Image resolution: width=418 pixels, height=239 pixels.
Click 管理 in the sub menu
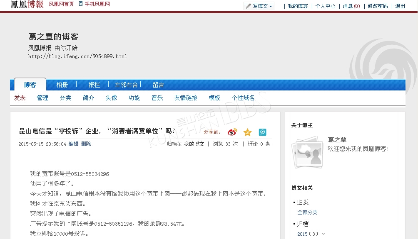(x=42, y=98)
